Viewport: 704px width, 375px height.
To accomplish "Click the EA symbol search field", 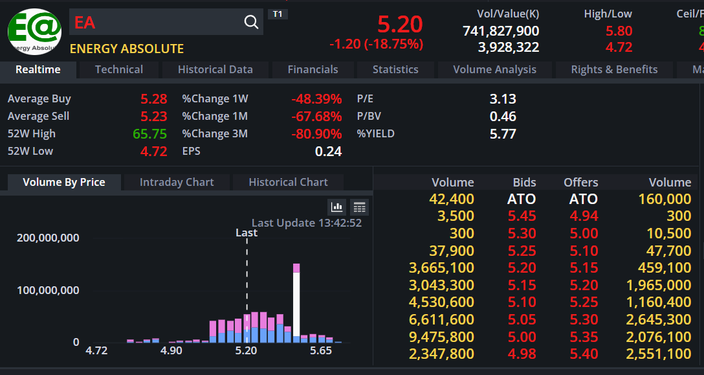I will point(155,23).
